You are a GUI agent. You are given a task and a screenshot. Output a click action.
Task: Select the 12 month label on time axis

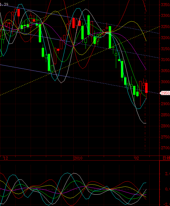click(x=6, y=158)
